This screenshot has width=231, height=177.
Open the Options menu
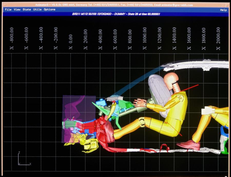click(x=50, y=9)
